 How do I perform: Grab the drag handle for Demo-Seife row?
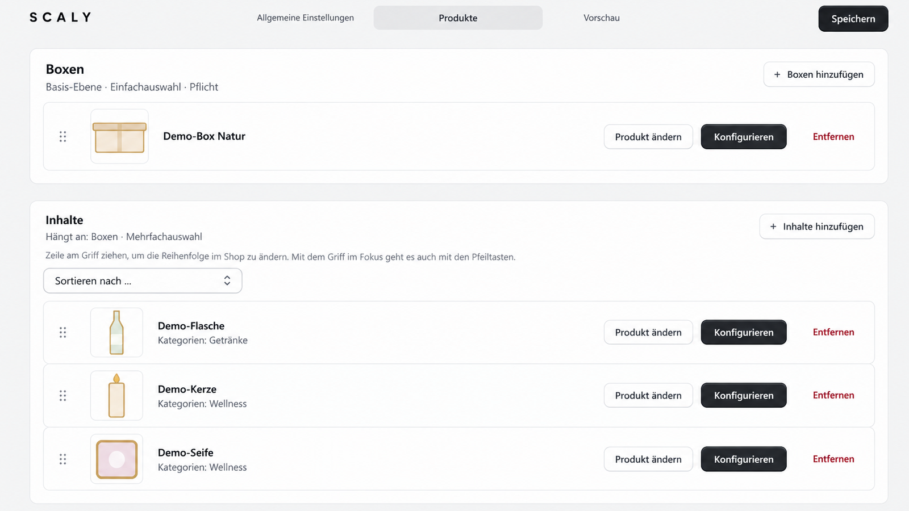pos(62,459)
